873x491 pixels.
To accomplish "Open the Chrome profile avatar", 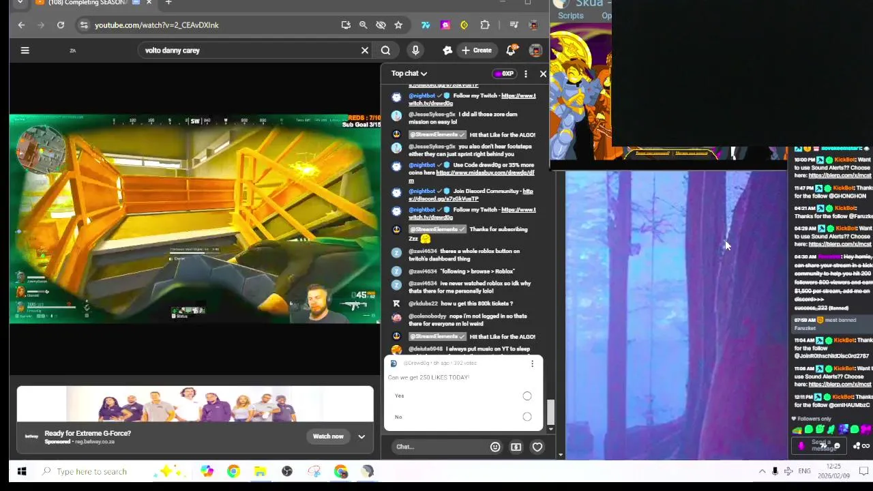I will 534,25.
